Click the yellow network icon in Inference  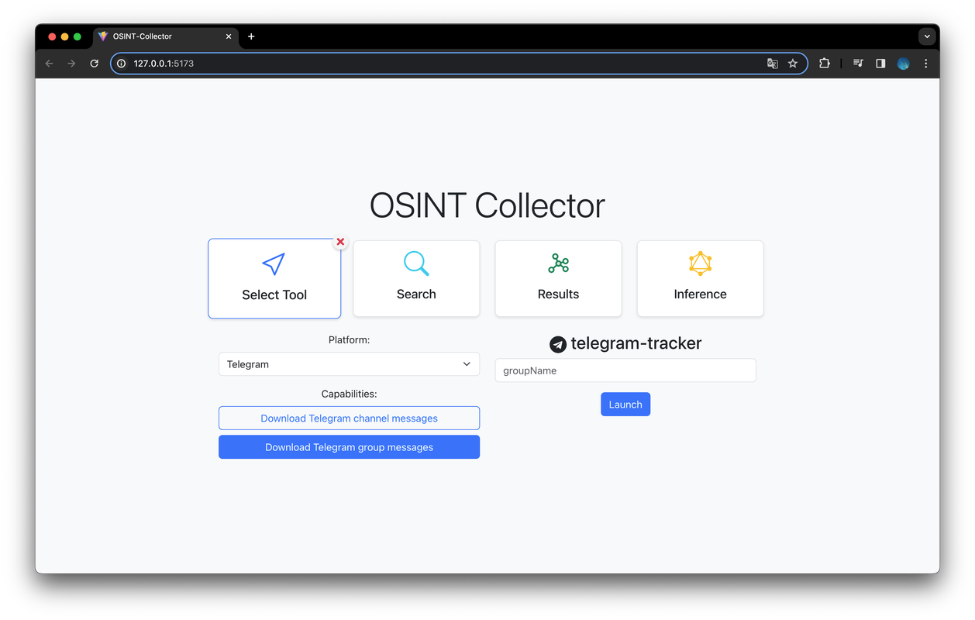pos(700,263)
